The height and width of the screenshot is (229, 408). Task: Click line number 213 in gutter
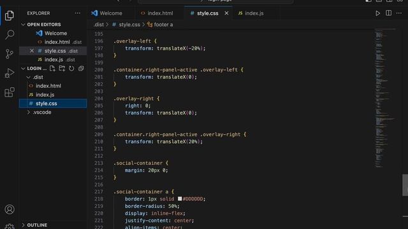tap(99, 163)
